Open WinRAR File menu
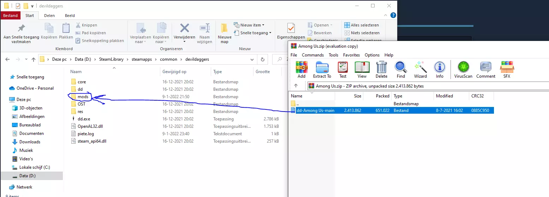Image resolution: width=549 pixels, height=197 pixels. tap(294, 55)
